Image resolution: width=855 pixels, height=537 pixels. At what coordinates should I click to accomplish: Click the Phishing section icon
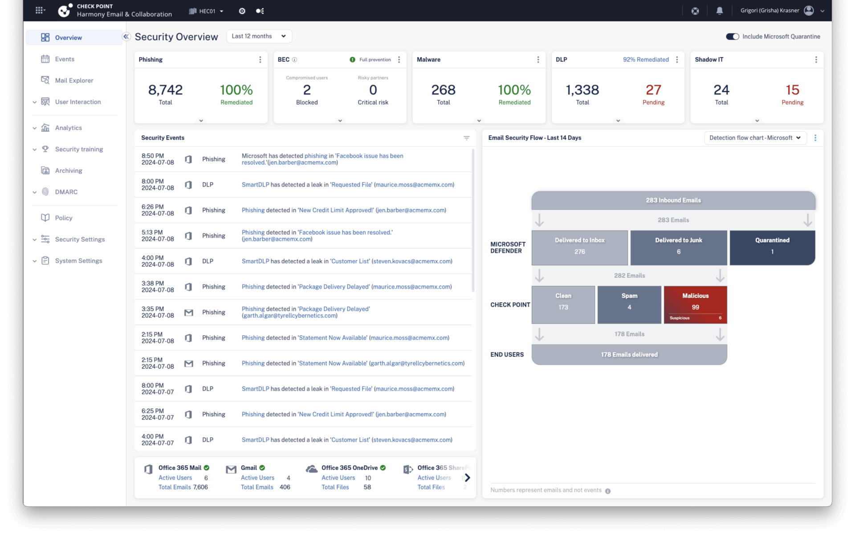pos(260,59)
